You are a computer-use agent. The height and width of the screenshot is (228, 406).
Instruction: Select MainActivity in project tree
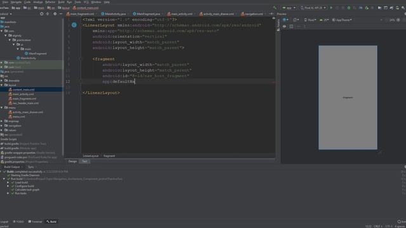[26, 58]
